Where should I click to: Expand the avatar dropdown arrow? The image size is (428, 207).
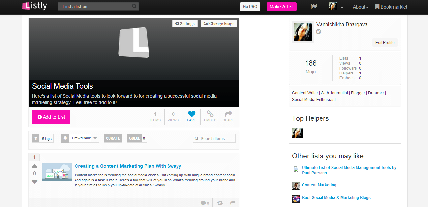(342, 7)
